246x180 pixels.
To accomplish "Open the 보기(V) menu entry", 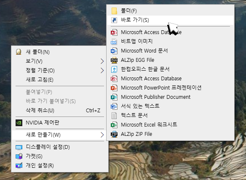I will click(x=59, y=61).
